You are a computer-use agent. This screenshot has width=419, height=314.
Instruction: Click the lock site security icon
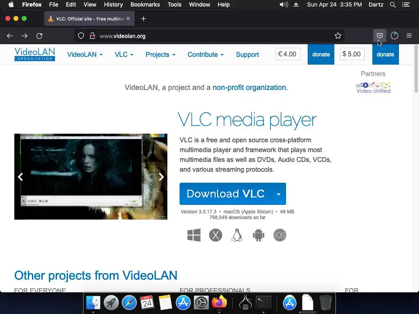(x=92, y=36)
